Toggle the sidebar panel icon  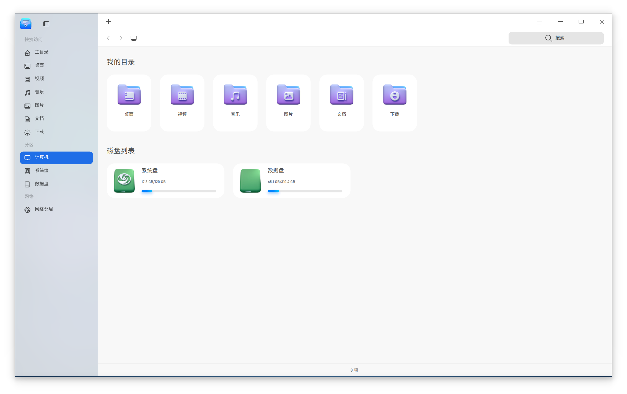coord(46,24)
